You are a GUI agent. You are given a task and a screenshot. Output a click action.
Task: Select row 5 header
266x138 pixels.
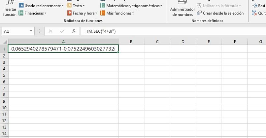4,75
